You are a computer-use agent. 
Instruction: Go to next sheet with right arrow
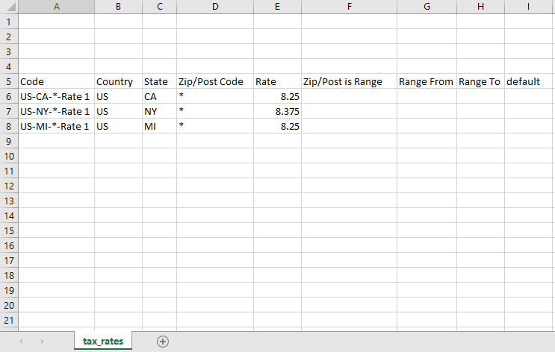coord(42,341)
